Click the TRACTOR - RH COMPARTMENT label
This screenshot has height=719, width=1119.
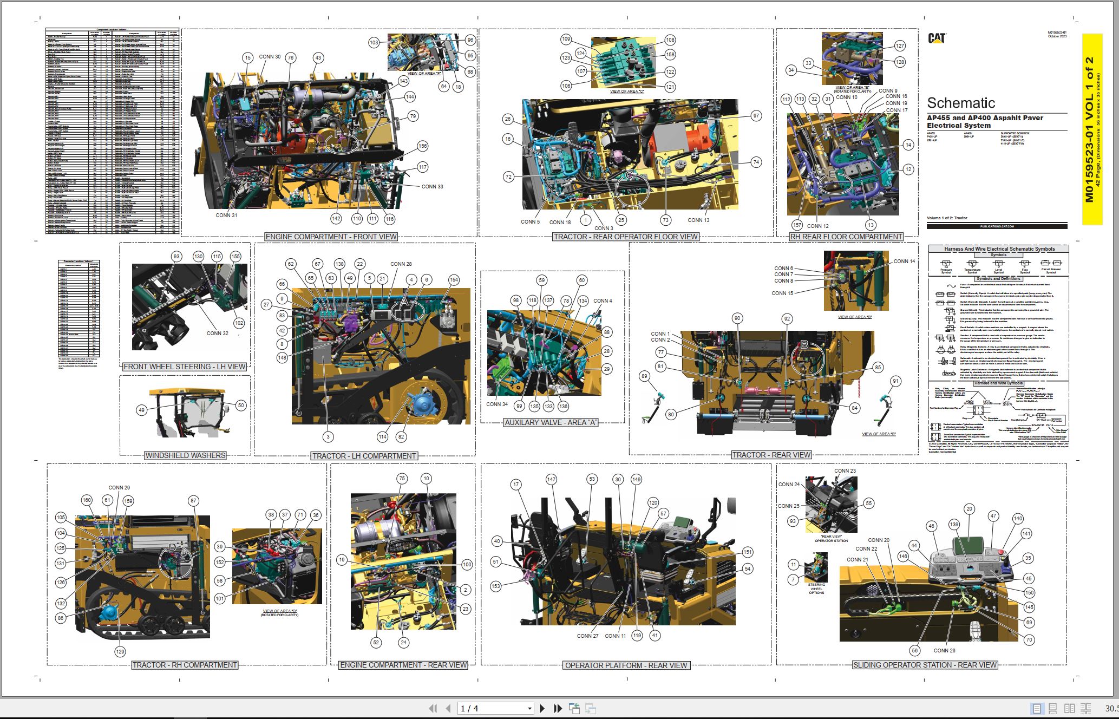185,665
